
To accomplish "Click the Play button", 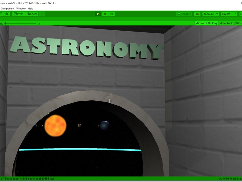I will coord(98,14).
